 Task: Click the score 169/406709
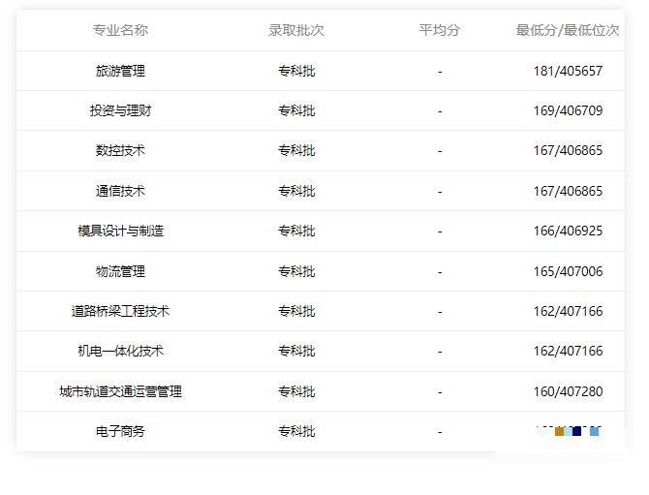point(568,110)
